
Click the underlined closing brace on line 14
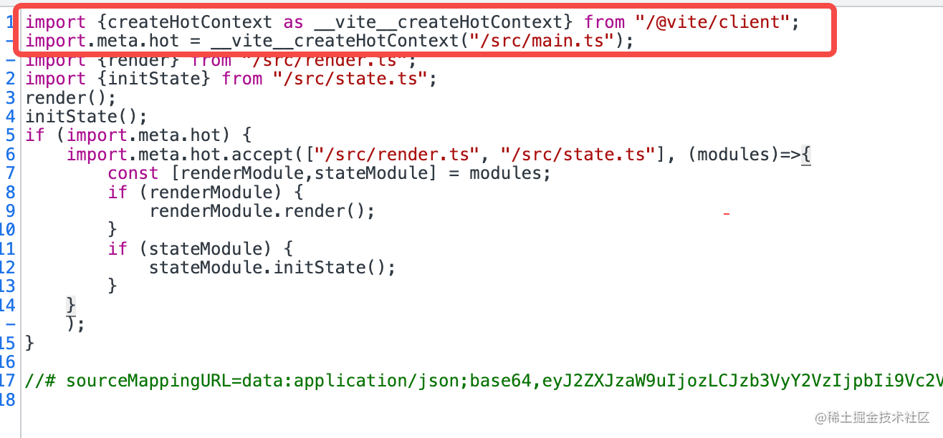coord(71,305)
